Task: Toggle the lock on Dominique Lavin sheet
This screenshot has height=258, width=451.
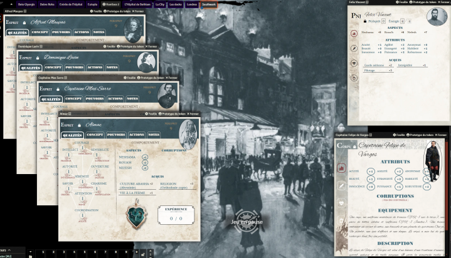Action: [39, 57]
